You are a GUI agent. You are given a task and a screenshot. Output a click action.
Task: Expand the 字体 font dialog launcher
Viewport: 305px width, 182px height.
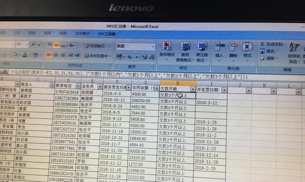(40, 64)
